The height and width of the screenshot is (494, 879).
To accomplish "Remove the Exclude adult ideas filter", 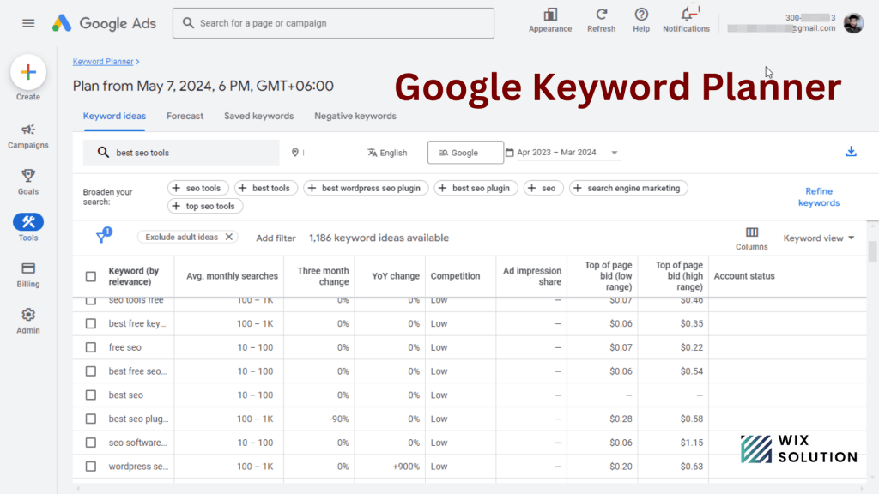I will pos(228,237).
